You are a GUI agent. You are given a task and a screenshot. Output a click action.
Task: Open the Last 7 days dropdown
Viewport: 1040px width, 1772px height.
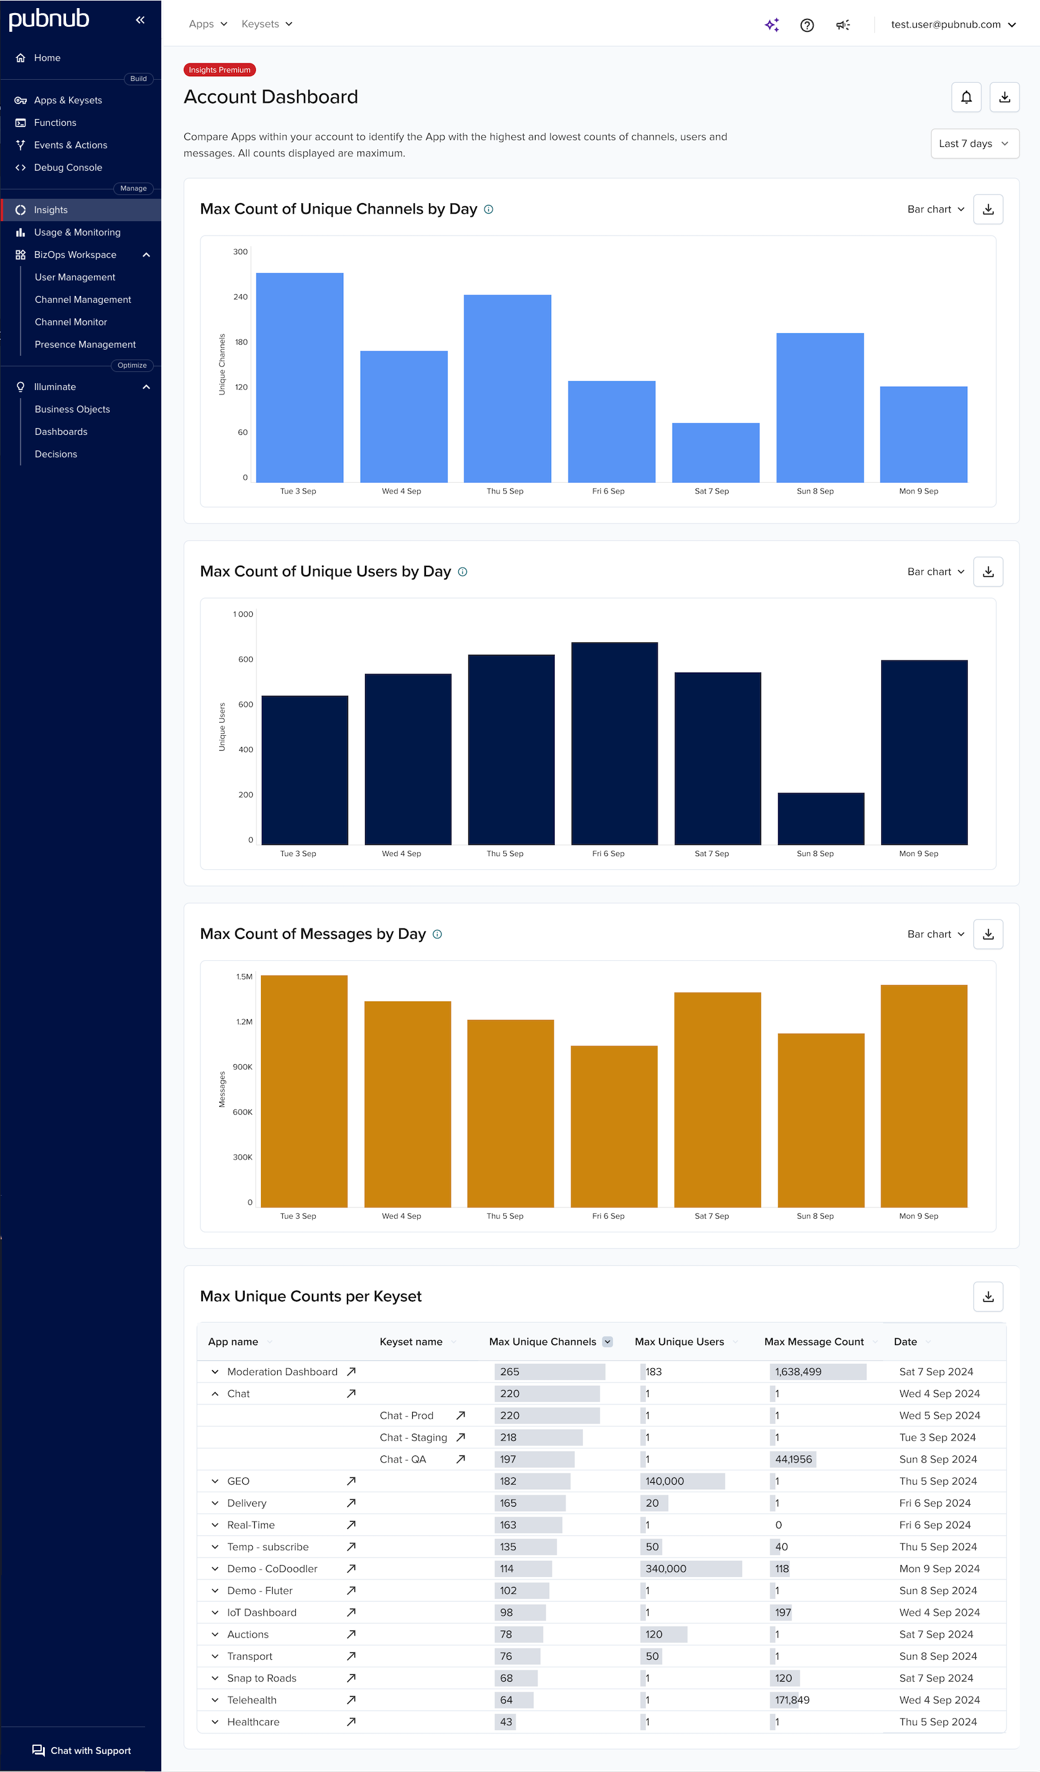click(974, 143)
